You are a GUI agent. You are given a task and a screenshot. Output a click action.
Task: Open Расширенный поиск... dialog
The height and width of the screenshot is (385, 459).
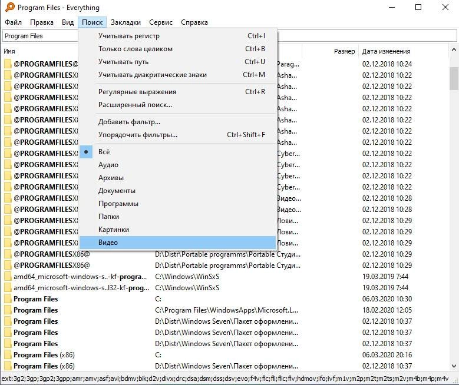click(x=178, y=105)
